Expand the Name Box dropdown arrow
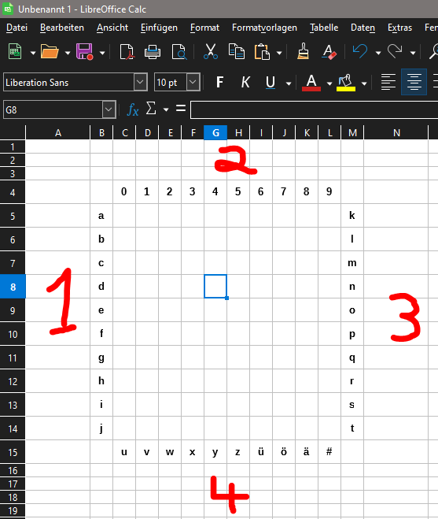This screenshot has width=438, height=519. coord(109,109)
